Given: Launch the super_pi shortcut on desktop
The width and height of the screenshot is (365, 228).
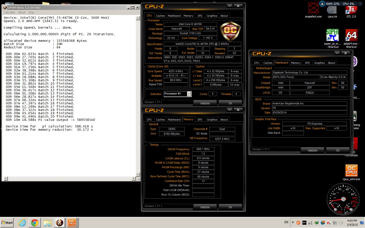Looking at the screenshot, I should pos(332,38).
